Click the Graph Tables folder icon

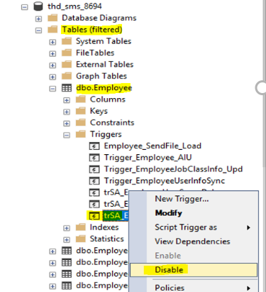pyautogui.click(x=67, y=76)
